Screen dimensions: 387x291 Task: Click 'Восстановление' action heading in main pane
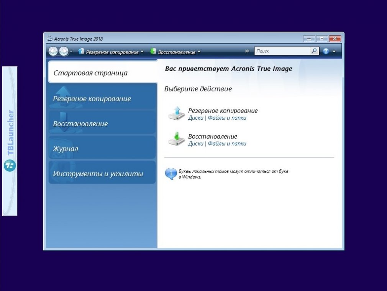(x=213, y=136)
